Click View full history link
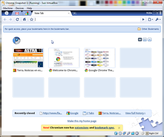Viewport: 164px width, 137px height. [135, 113]
